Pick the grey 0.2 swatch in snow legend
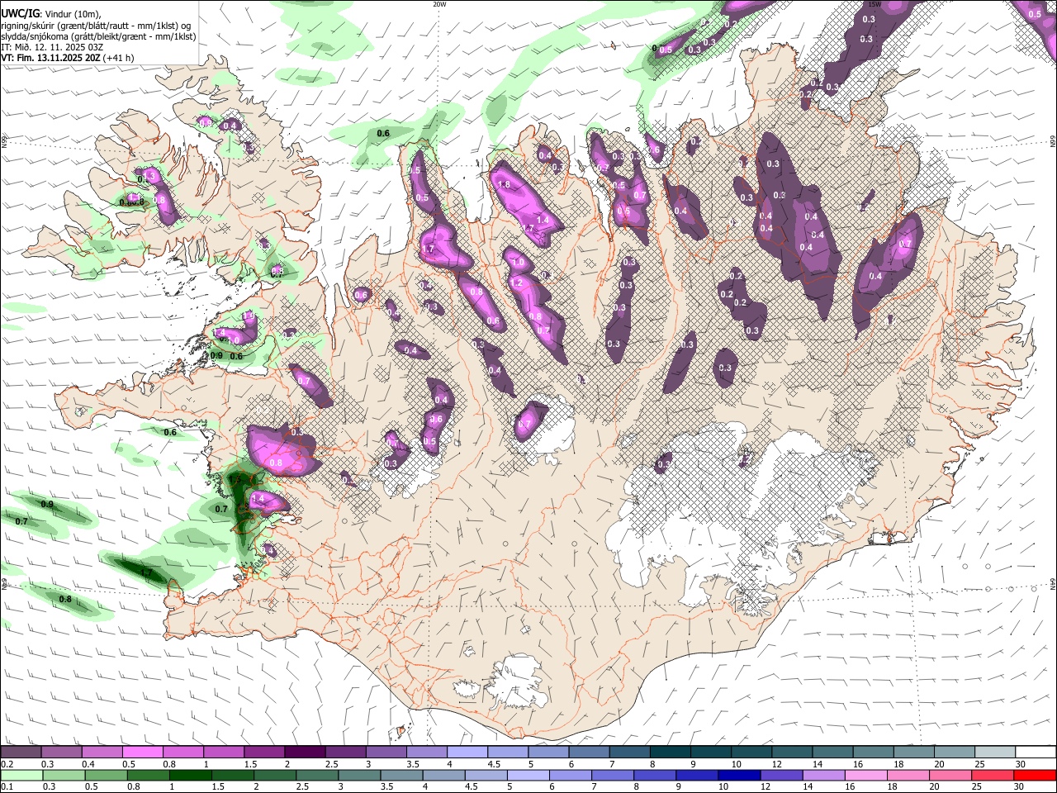This screenshot has height=793, width=1057. coord(21,752)
